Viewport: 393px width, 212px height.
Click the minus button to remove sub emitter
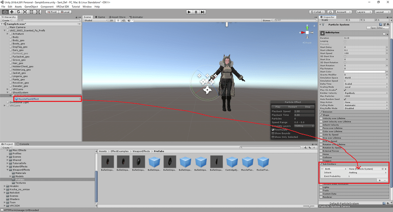[x=385, y=180]
